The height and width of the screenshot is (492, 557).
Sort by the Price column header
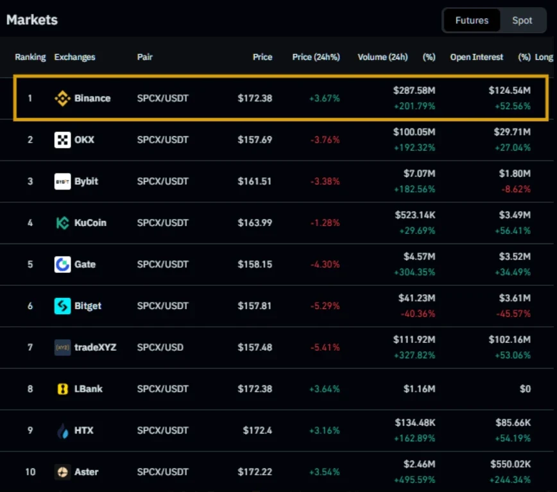click(x=262, y=57)
